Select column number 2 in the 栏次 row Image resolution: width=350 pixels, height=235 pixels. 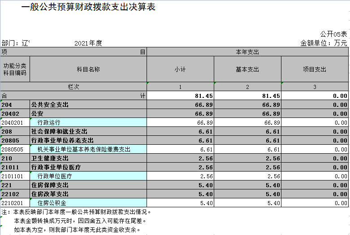pos(247,87)
